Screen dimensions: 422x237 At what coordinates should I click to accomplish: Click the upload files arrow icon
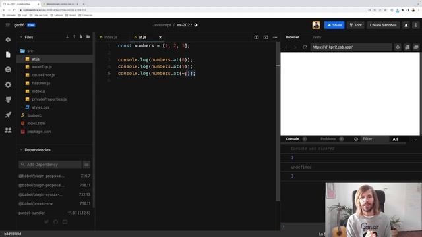click(74, 37)
